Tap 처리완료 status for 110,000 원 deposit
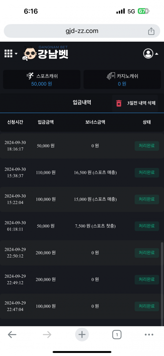Image resolution: width=164 pixels, height=356 pixels. [x=147, y=173]
